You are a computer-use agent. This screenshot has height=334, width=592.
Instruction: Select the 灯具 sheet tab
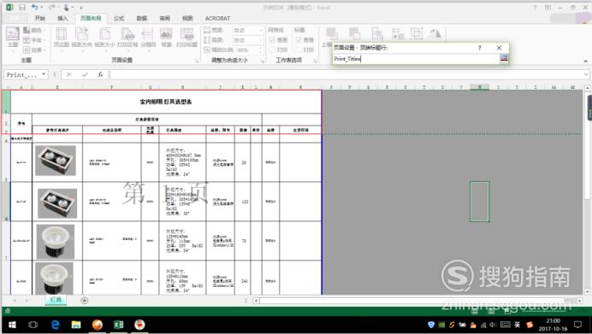pos(56,300)
